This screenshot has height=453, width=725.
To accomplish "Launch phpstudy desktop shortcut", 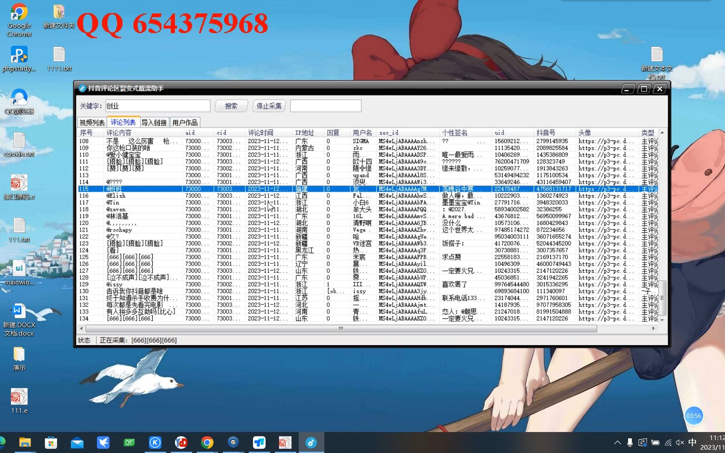I will (19, 59).
